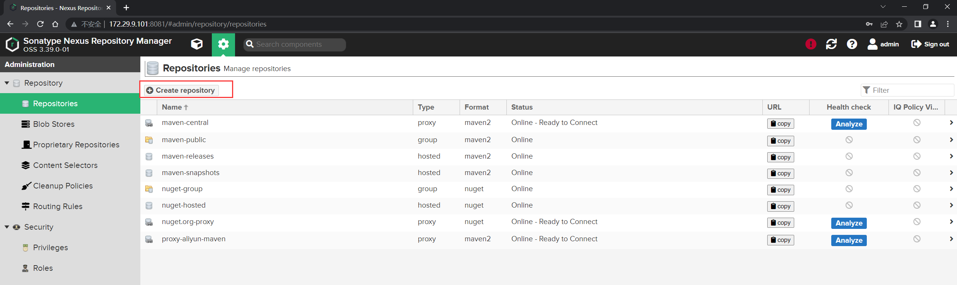Image resolution: width=957 pixels, height=285 pixels.
Task: Click the browser share icon
Action: click(x=884, y=24)
